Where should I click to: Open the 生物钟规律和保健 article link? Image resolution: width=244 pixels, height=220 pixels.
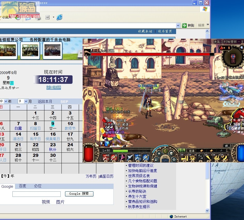143,186
